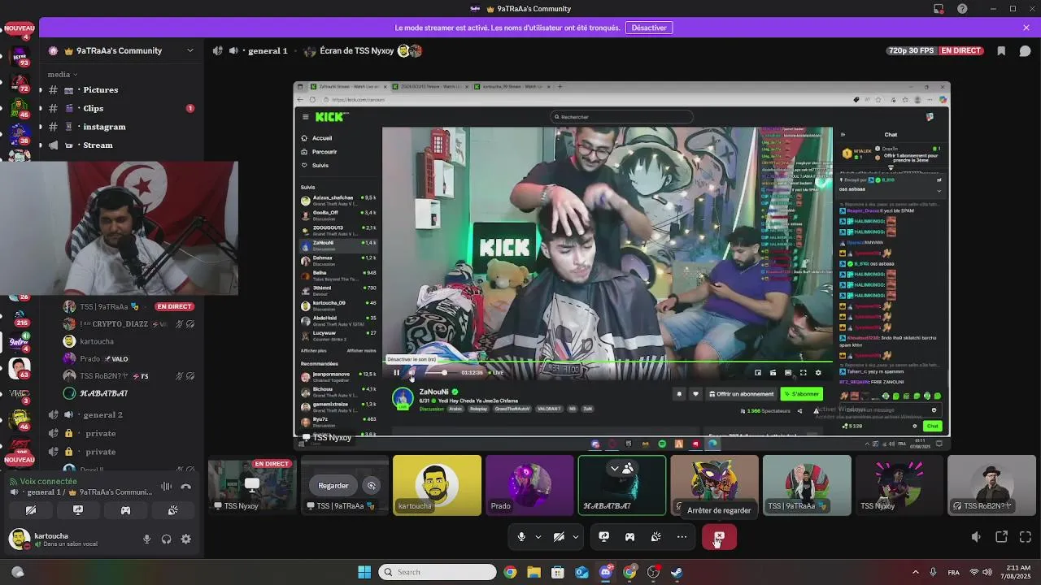Open Steam from taskbar
Viewport: 1041px width, 585px height.
pyautogui.click(x=677, y=572)
